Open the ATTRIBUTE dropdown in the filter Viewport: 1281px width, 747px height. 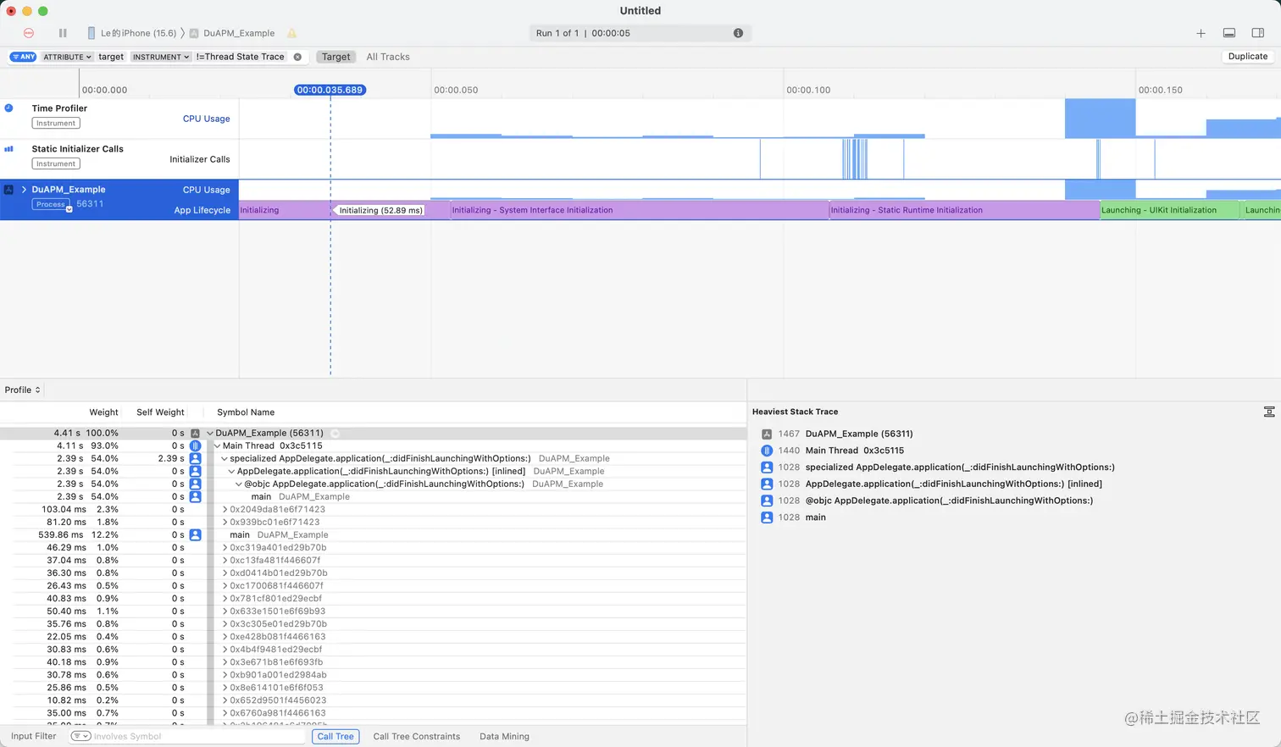pos(67,57)
